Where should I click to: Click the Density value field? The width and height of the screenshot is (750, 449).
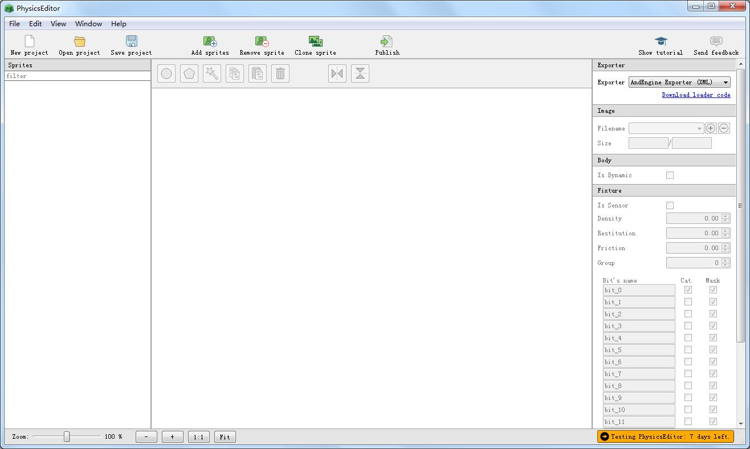[x=694, y=218]
